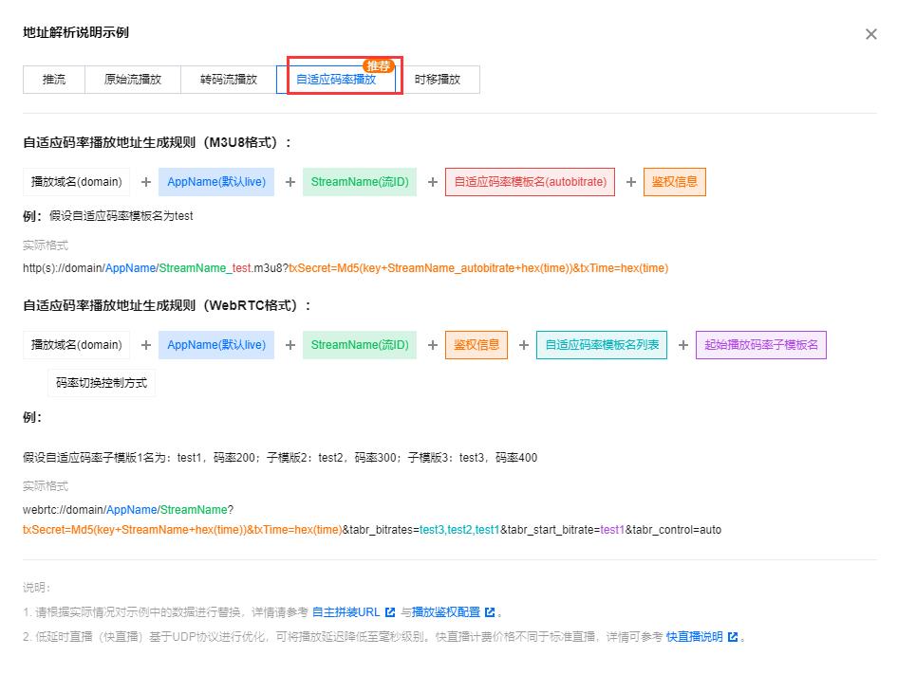Click StreamName(流ID) box in M3U8 rule

pyautogui.click(x=360, y=182)
